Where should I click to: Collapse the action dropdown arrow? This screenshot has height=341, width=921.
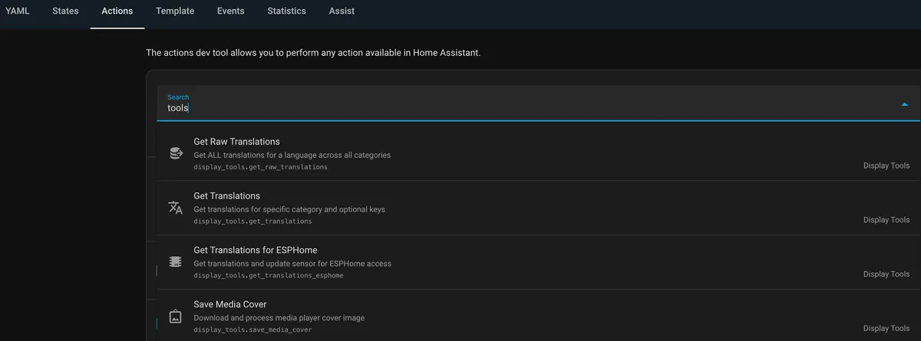coord(904,104)
